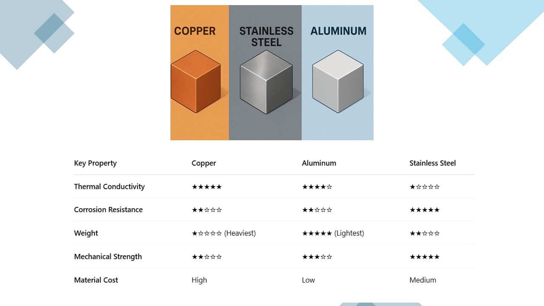Click copper's five-star thermal conductivity rating
The image size is (544, 306).
[x=207, y=187]
